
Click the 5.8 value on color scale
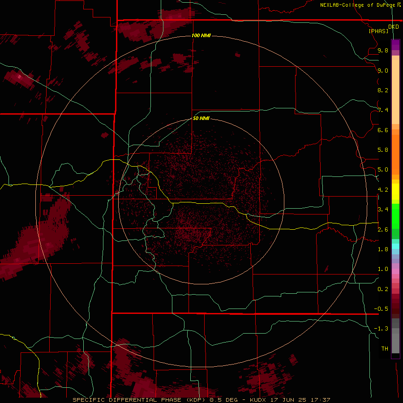click(x=383, y=150)
